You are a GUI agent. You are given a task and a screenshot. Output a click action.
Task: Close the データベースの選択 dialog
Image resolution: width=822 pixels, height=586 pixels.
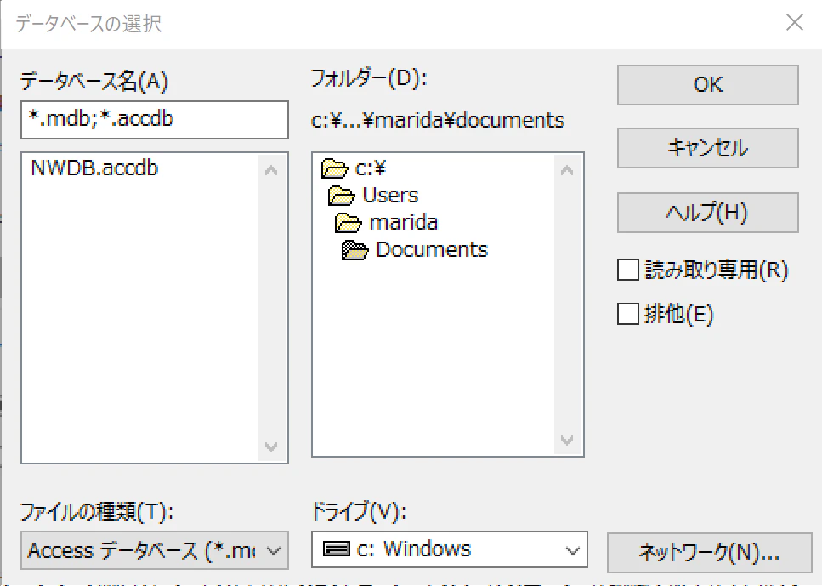[795, 23]
